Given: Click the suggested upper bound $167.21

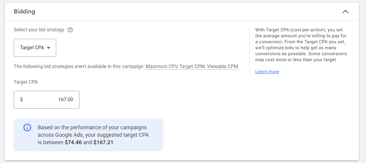Looking at the screenshot, I should point(103,142).
